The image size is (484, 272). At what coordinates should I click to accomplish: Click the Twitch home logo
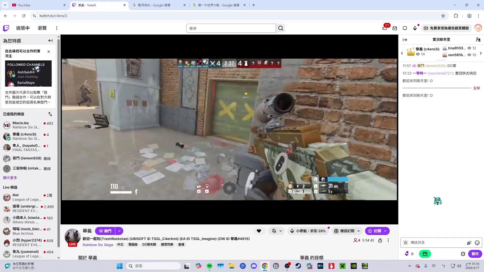tap(6, 28)
